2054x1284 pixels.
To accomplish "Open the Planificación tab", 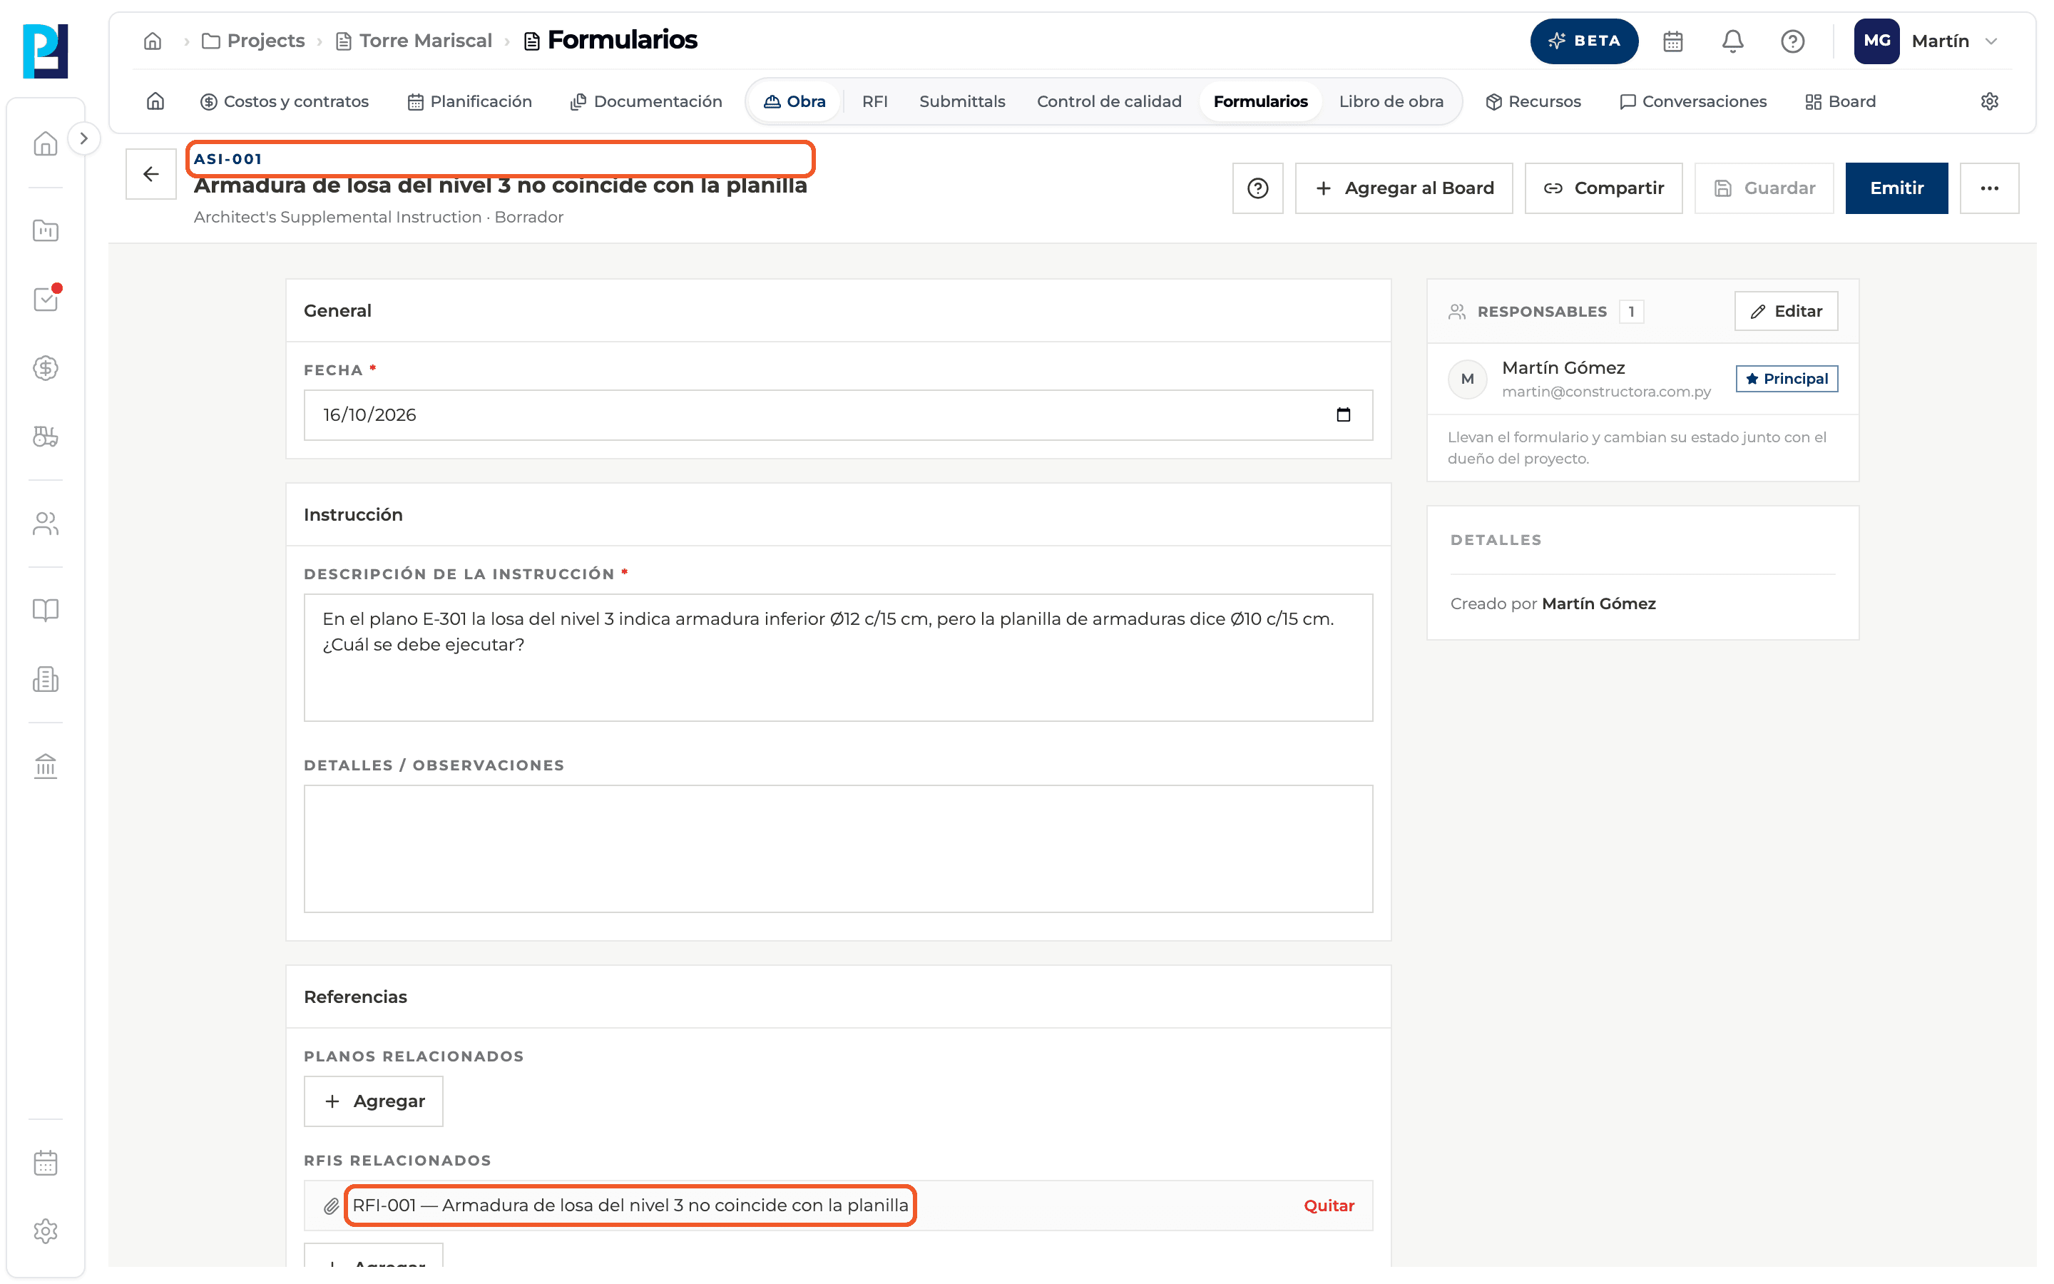I will click(469, 101).
